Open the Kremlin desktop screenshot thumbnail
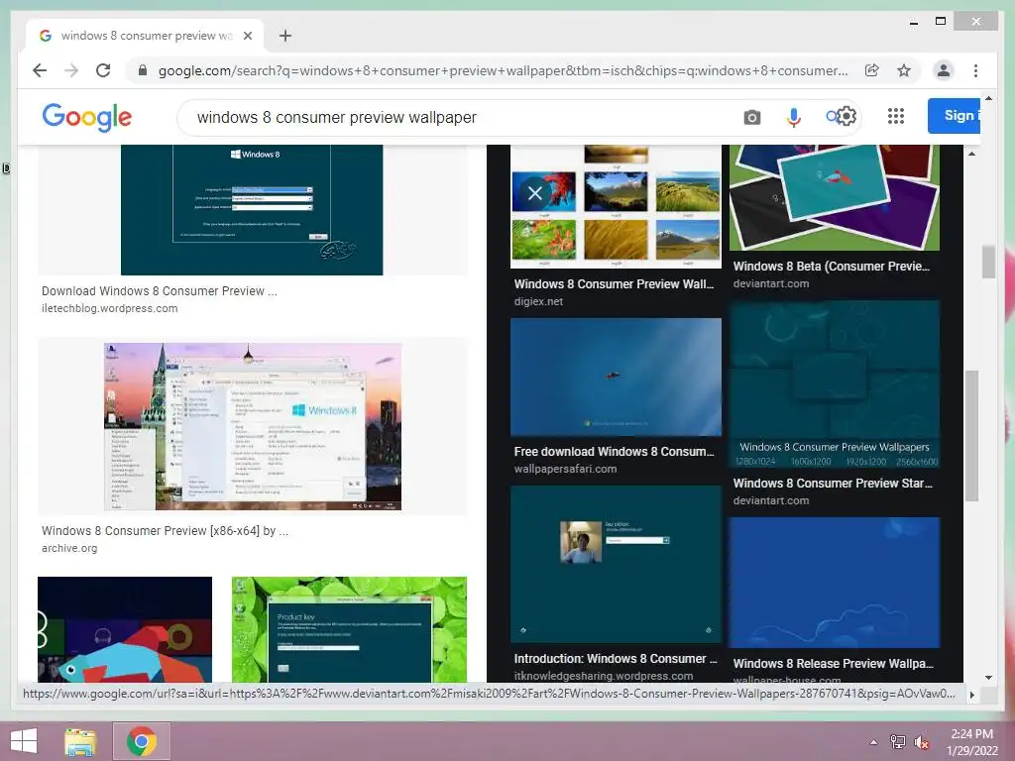This screenshot has width=1015, height=761. [x=253, y=426]
